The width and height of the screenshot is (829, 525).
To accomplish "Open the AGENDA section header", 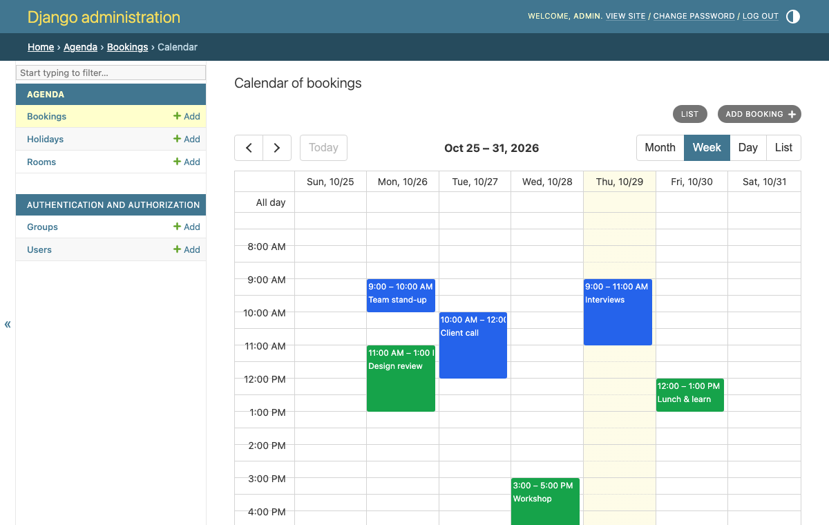I will point(46,94).
